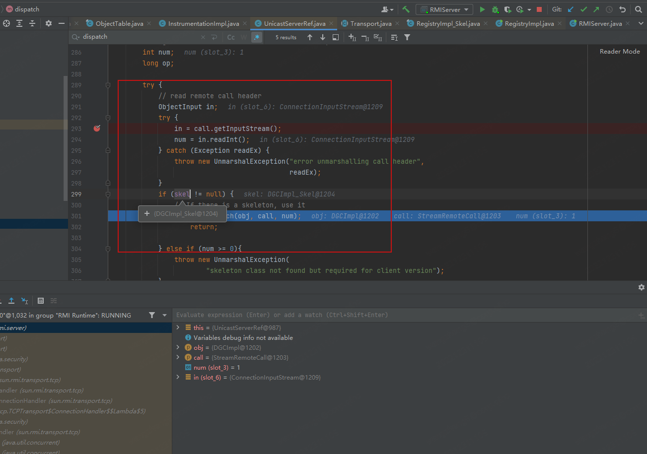Toggle search-in-selection icon in find bar
Image resolution: width=647 pixels, height=454 pixels.
coord(336,37)
